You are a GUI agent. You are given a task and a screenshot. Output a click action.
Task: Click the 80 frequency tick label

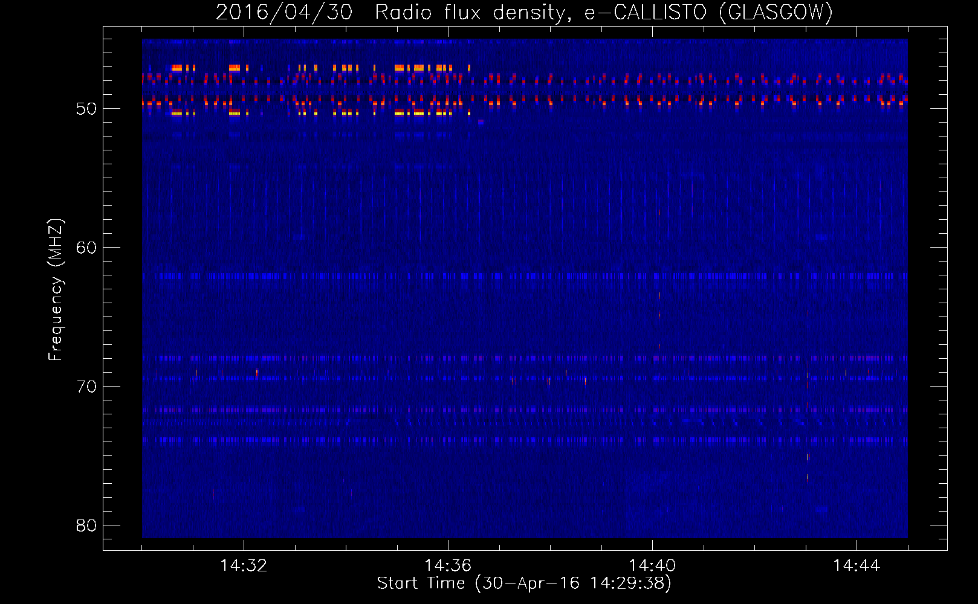coord(86,525)
